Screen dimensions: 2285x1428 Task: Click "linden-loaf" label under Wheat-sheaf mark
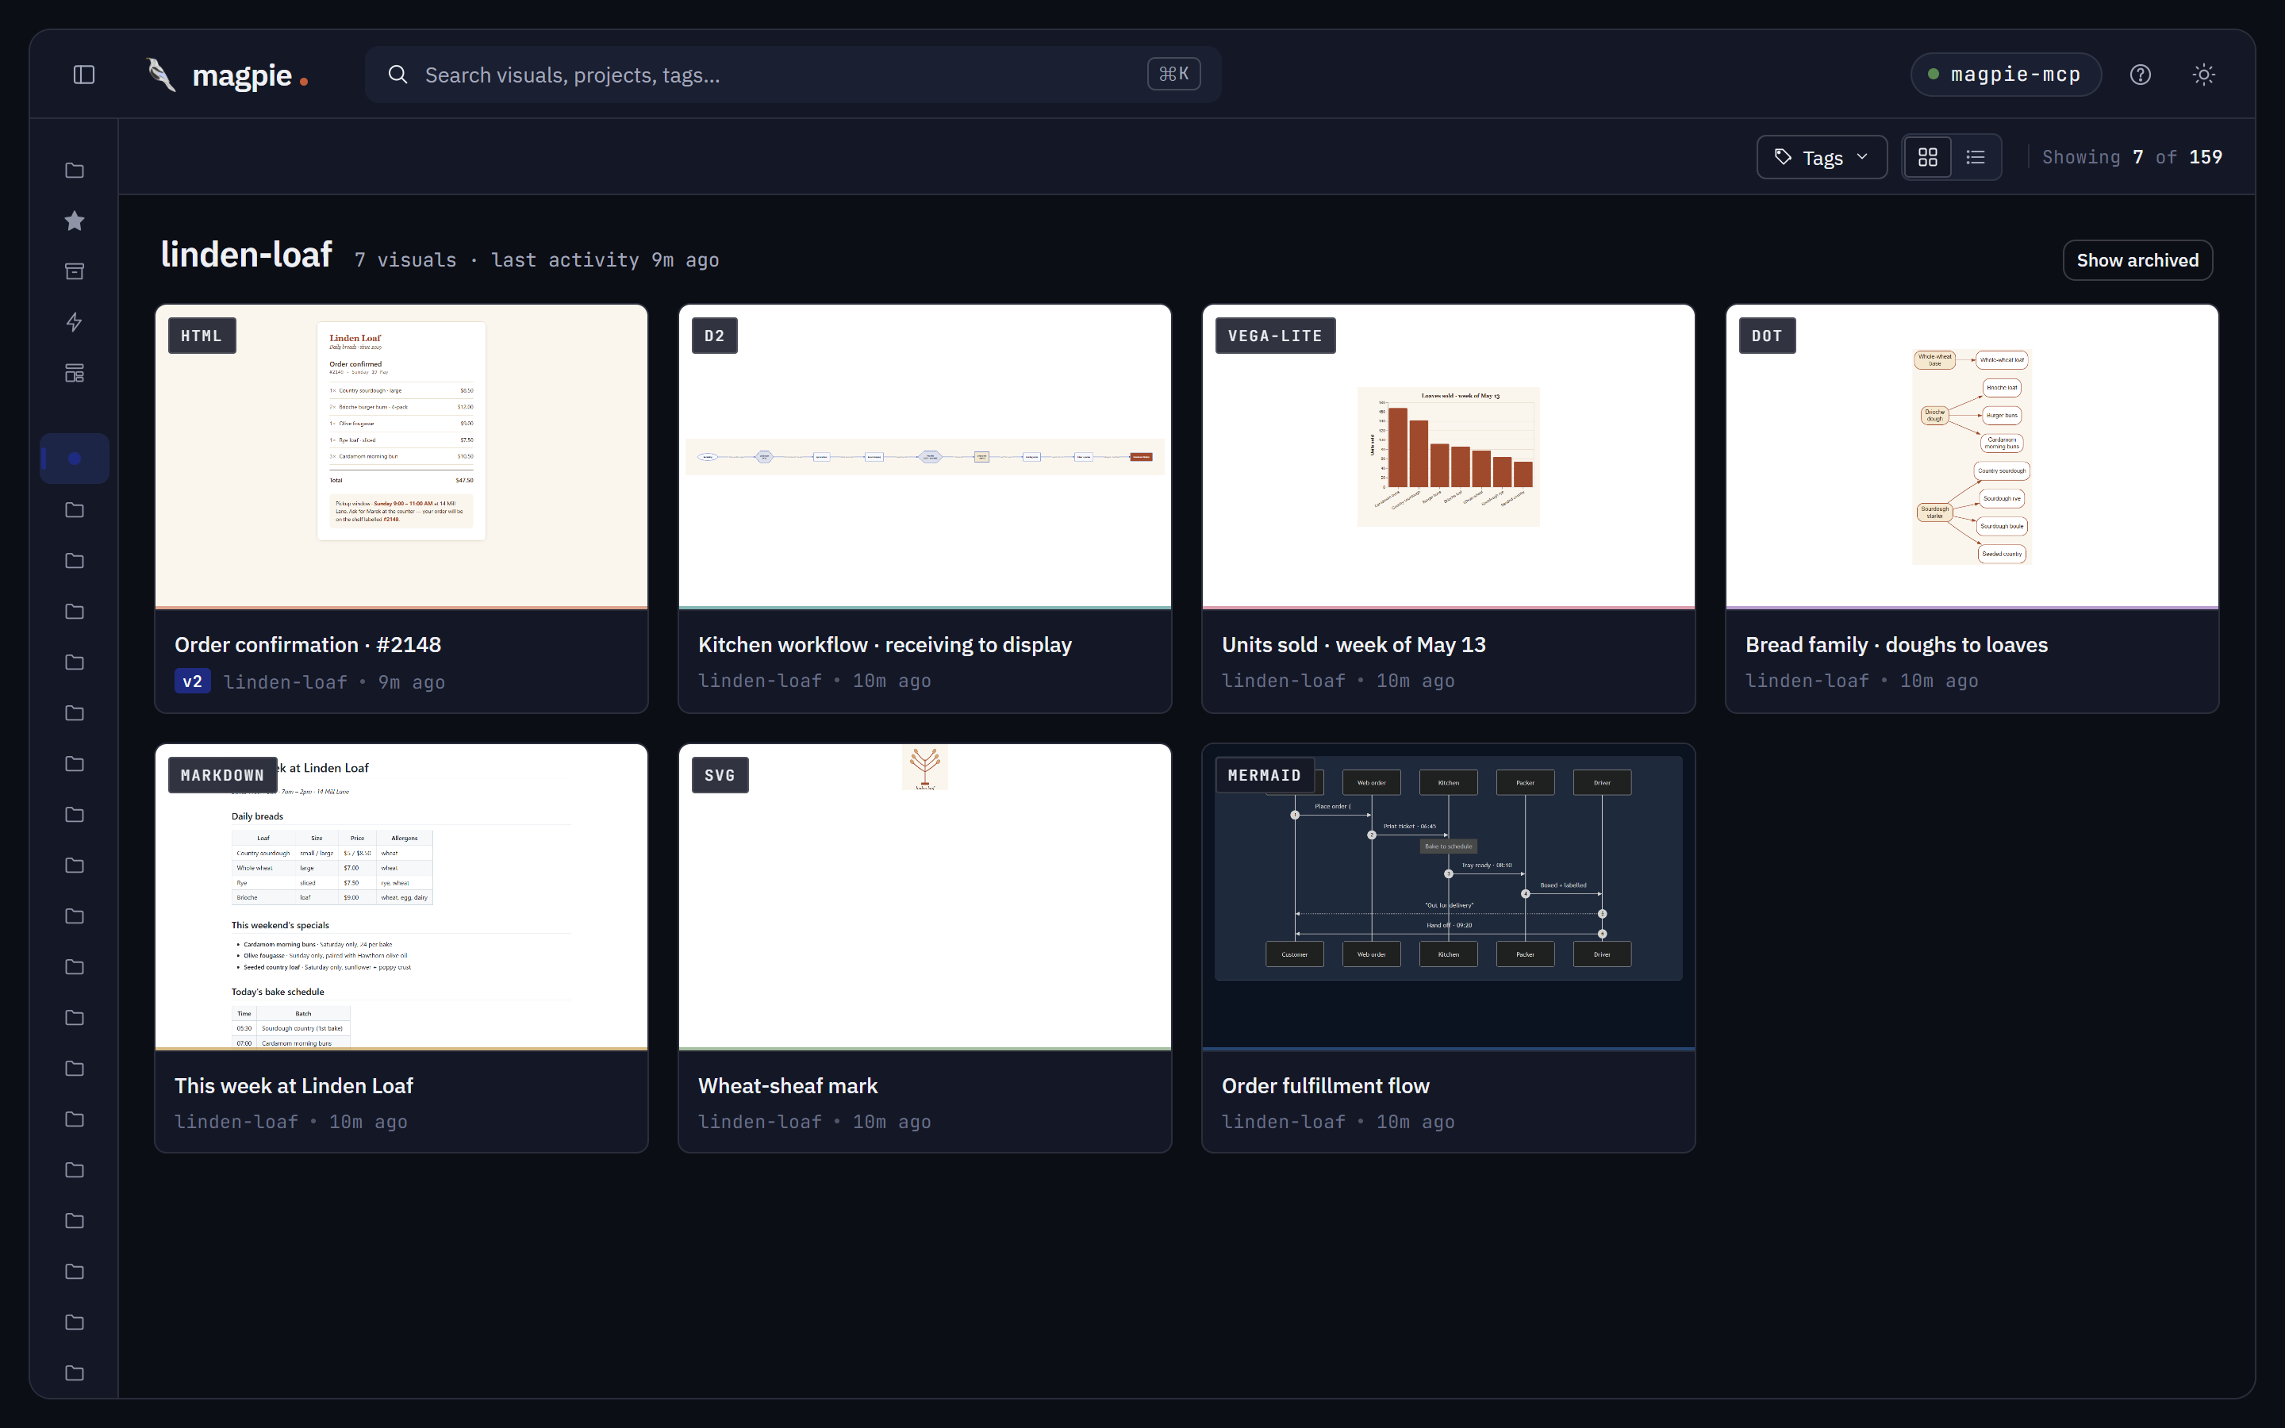click(x=760, y=1122)
